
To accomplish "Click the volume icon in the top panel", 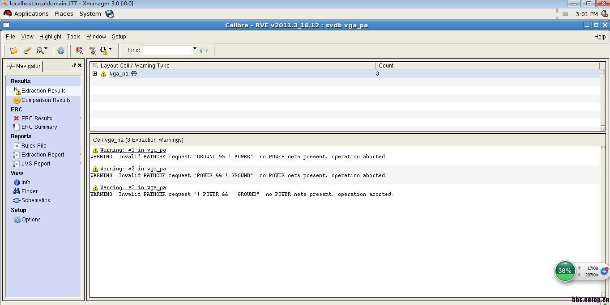I will click(604, 14).
